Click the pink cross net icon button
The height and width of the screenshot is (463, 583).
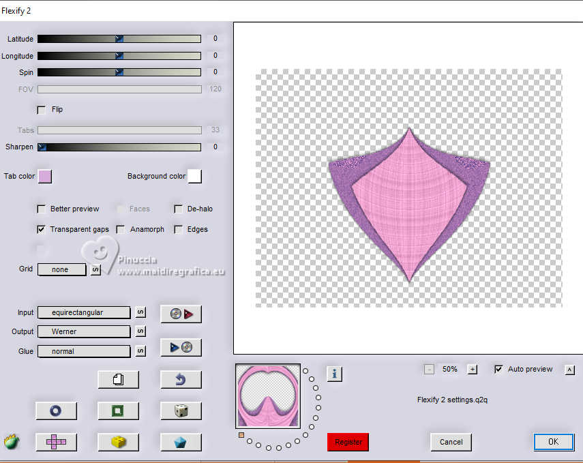coord(56,442)
